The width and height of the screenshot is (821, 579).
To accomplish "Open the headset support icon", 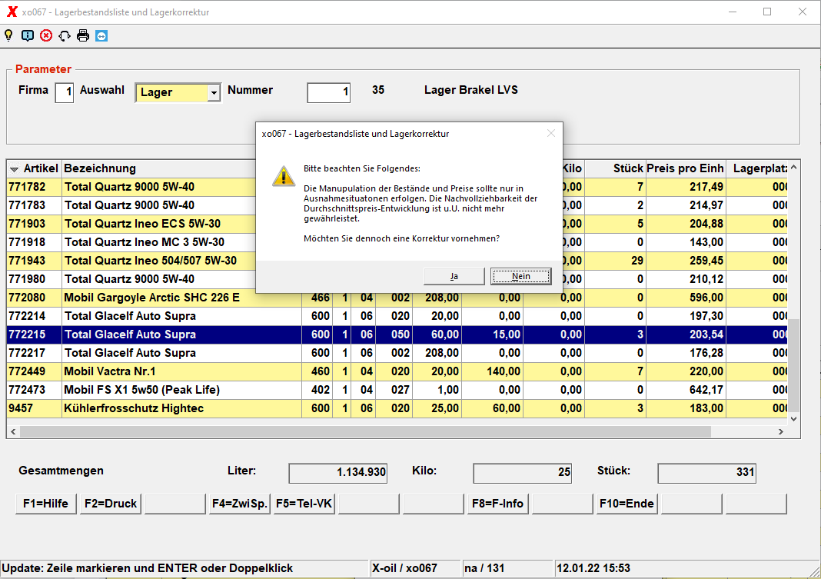I will [x=65, y=35].
